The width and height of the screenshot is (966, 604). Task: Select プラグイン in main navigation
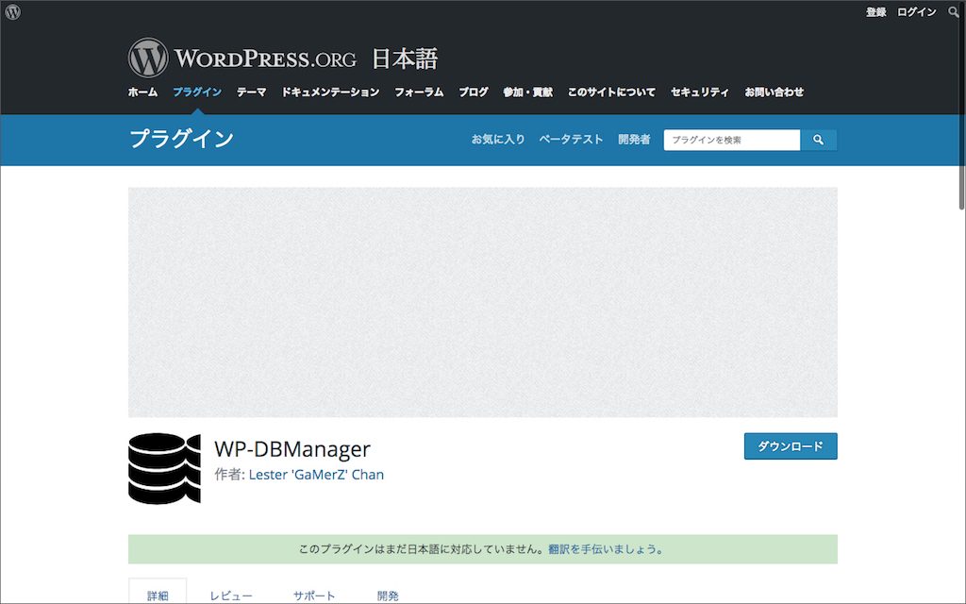197,92
